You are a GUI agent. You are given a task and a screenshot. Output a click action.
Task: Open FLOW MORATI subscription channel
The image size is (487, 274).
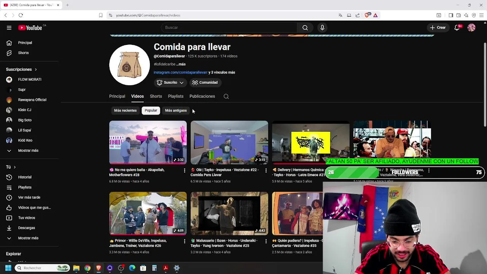click(x=29, y=80)
